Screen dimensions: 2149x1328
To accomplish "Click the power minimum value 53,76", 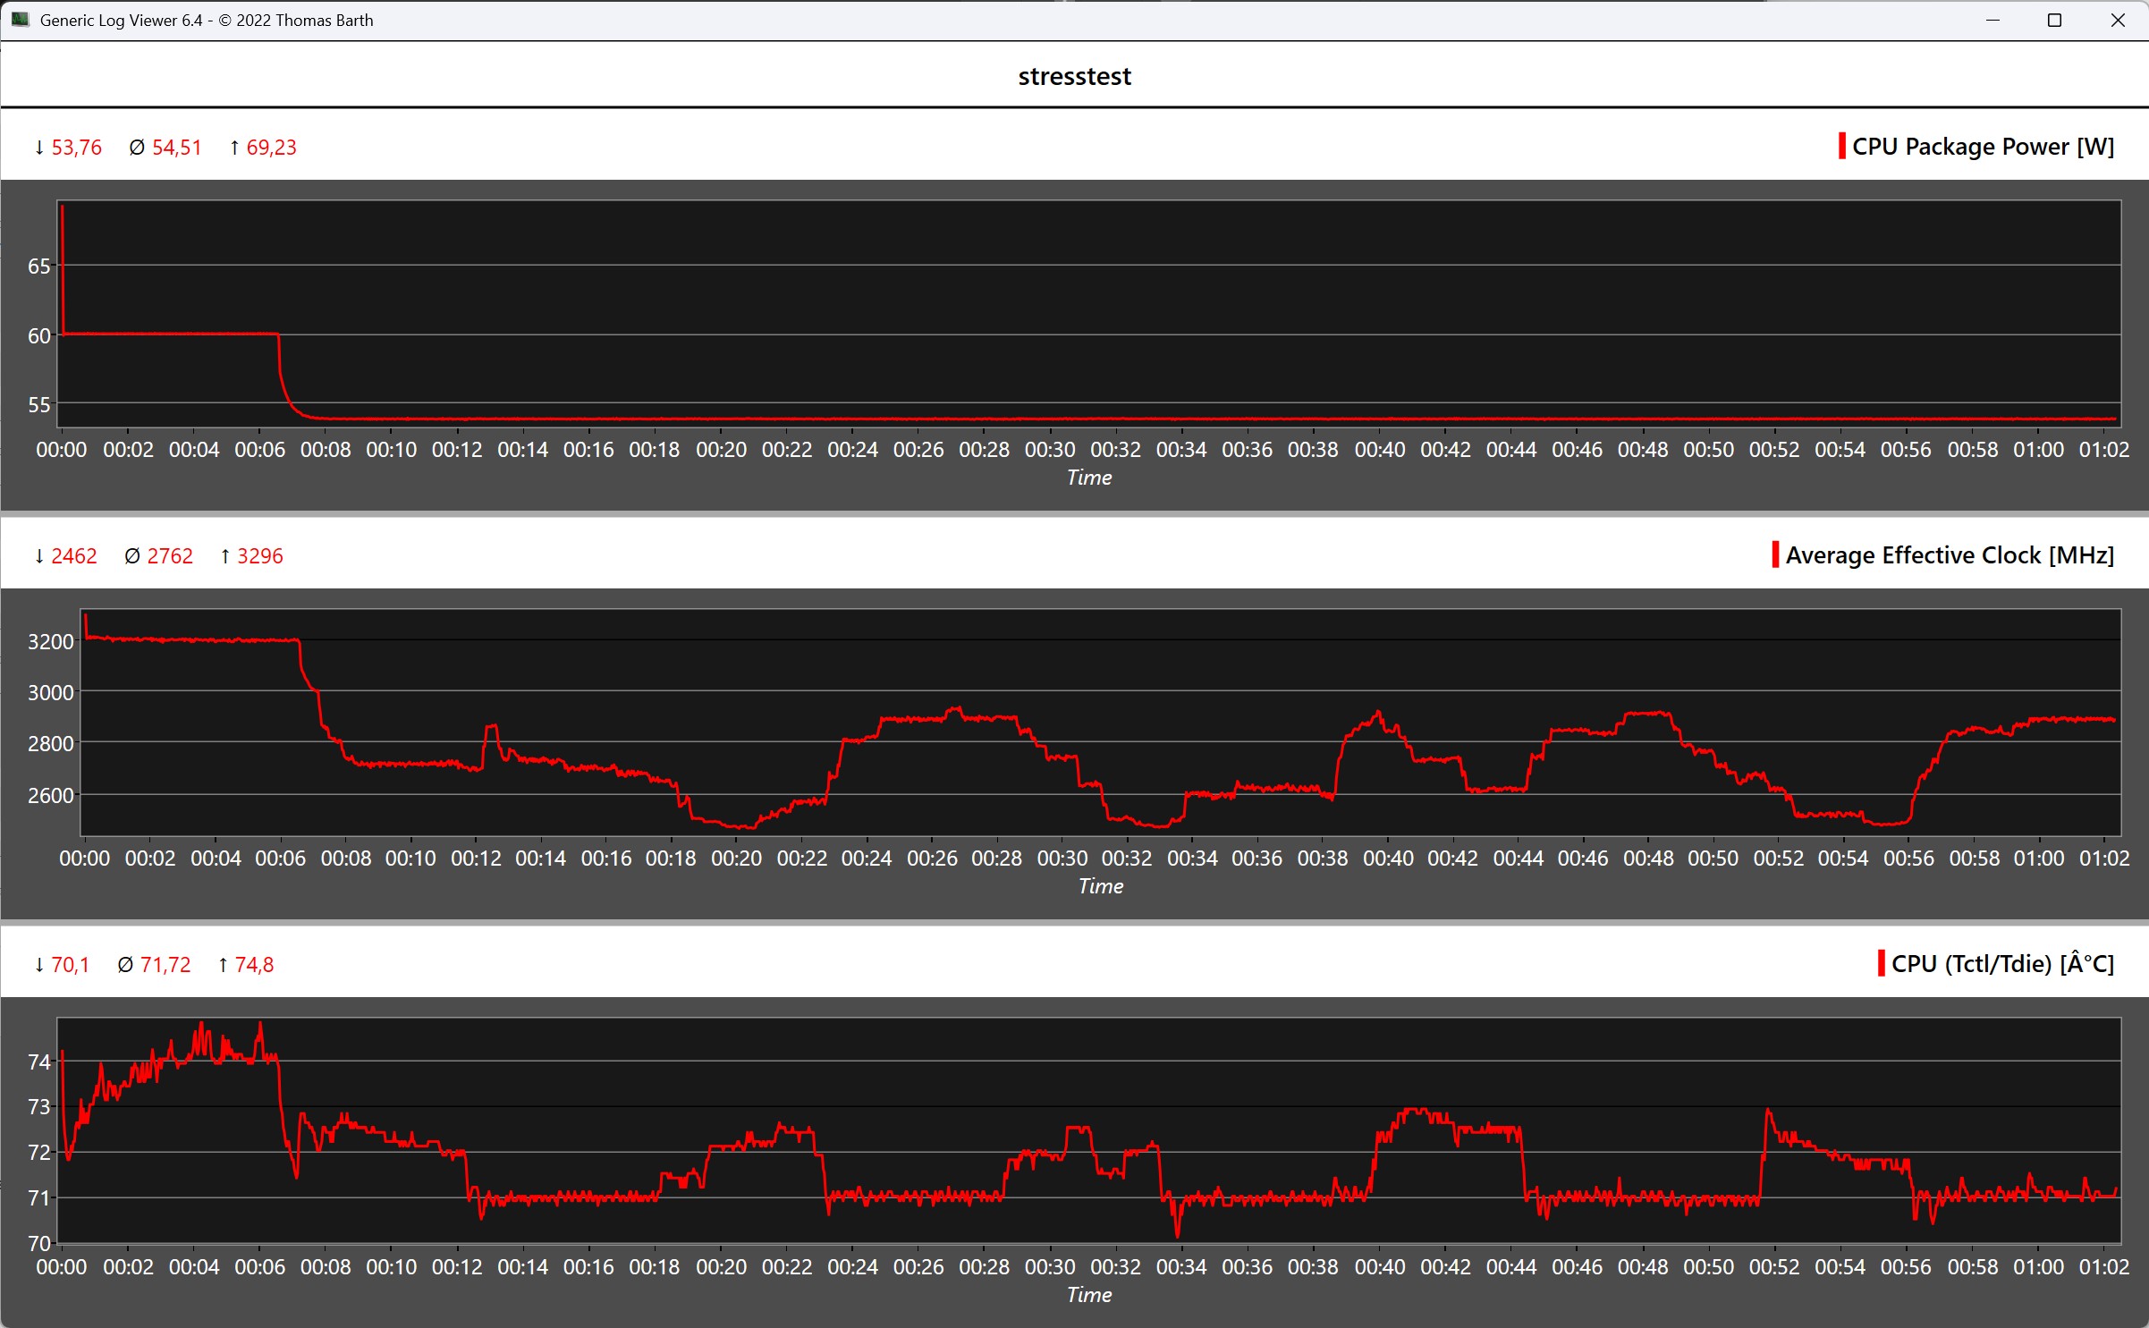I will pos(76,148).
